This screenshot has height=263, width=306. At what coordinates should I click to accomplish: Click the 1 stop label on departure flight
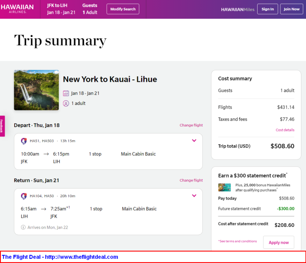(95, 154)
